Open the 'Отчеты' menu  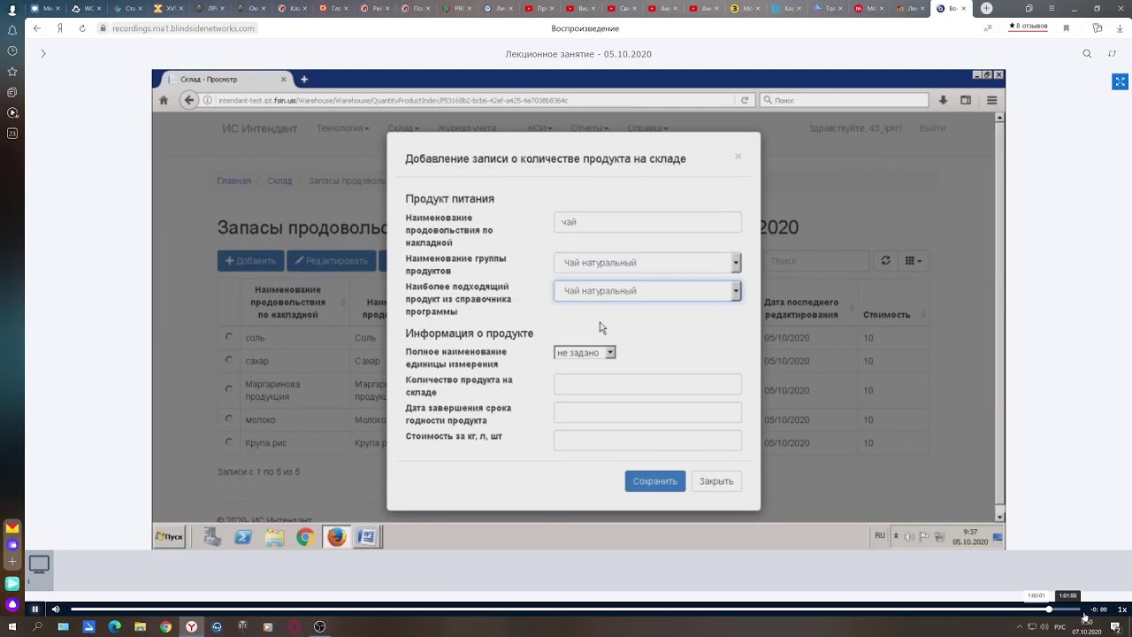coord(590,128)
